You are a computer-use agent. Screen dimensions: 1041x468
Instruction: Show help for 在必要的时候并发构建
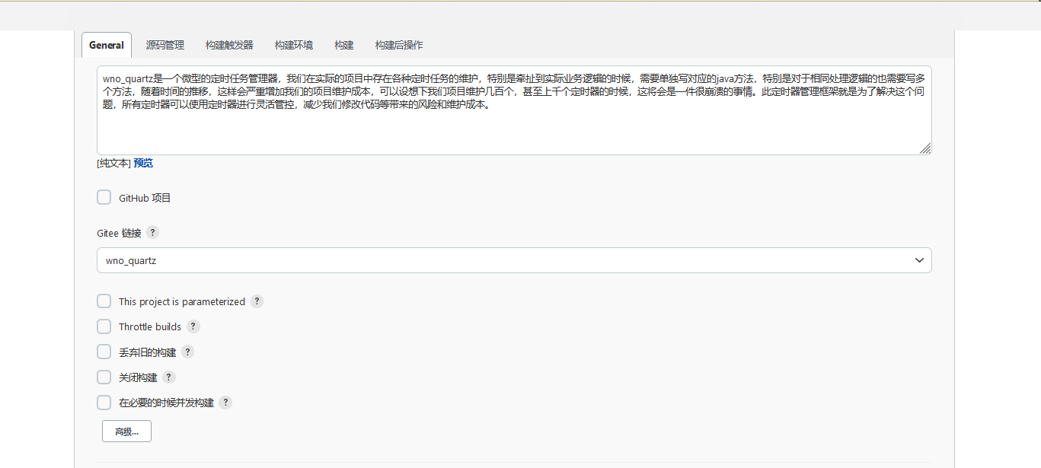[225, 403]
